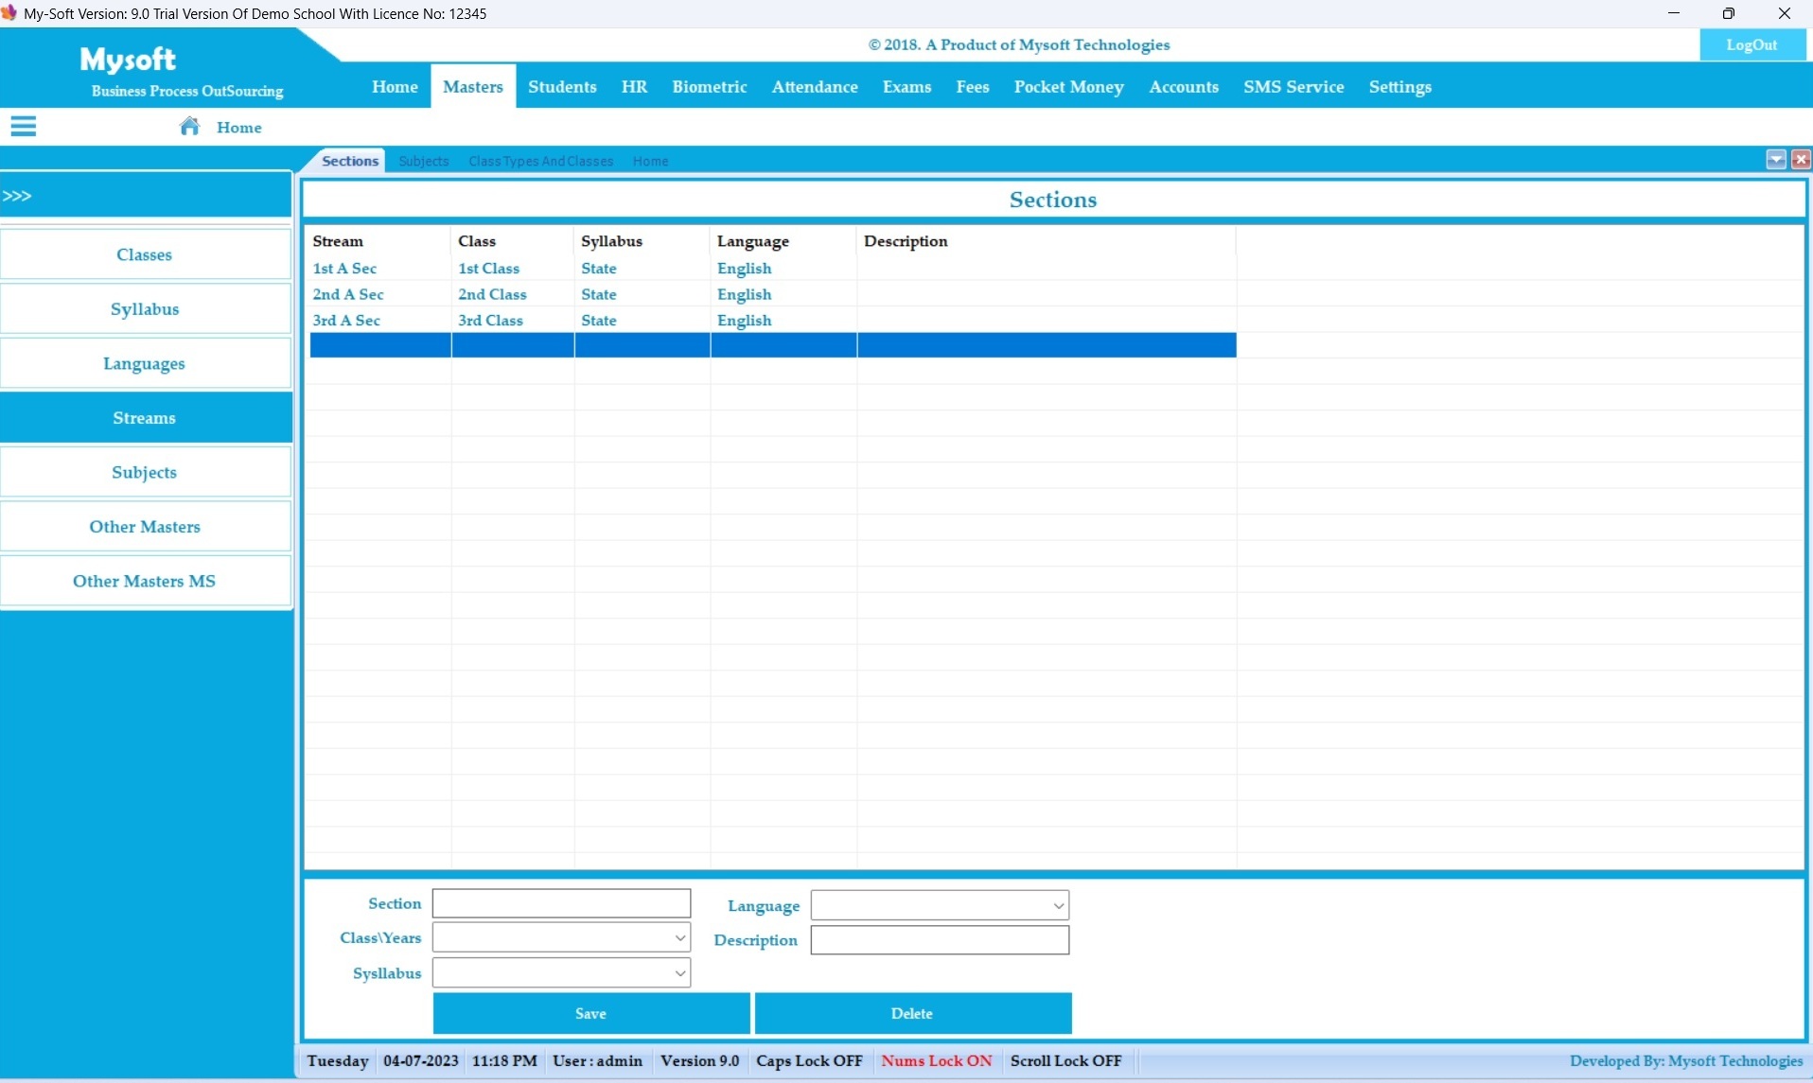
Task: Switch to the Subjects tab
Action: tap(423, 162)
